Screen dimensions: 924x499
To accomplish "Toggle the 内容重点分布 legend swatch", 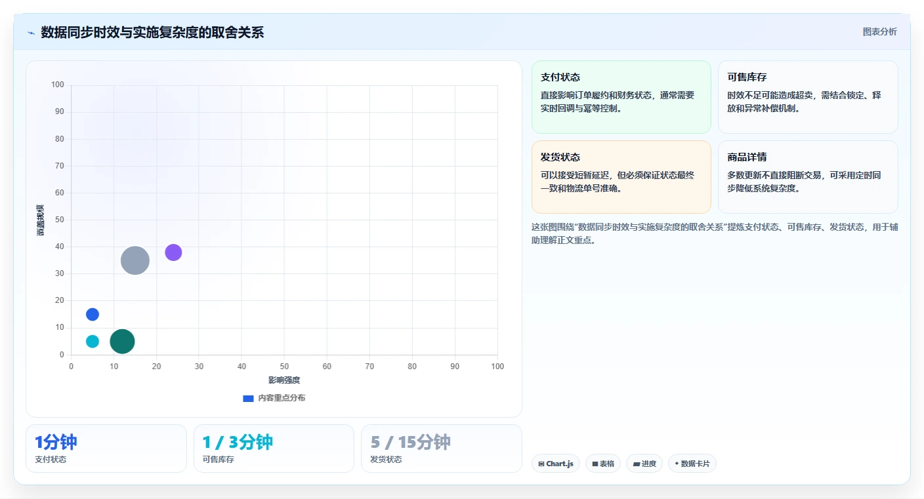I will (248, 398).
